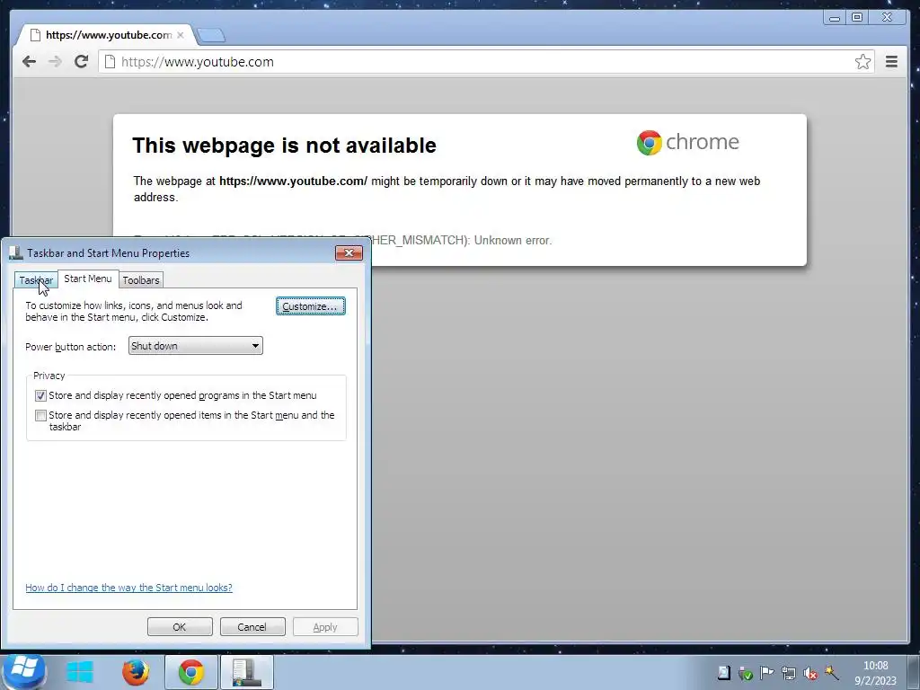920x690 pixels.
Task: Open a new Chrome tab
Action: (x=210, y=36)
